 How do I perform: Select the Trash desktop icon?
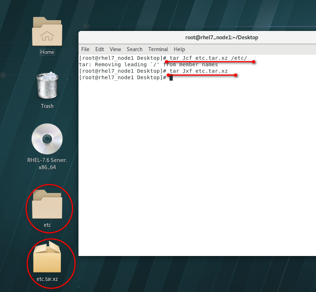48,85
